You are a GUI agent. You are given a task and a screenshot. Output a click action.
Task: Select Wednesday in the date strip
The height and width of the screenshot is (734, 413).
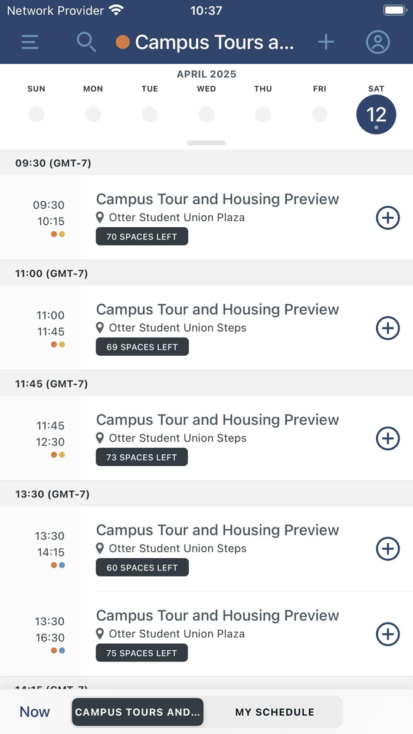[206, 114]
